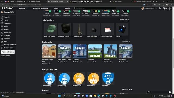Image resolution: width=174 pixels, height=98 pixels.
Task: Switch to the Inventaire browser tab
Action: pos(37,1)
